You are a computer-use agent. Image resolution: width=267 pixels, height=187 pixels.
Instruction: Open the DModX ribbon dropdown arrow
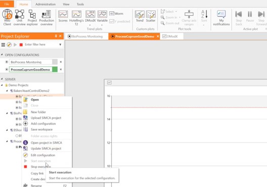click(x=90, y=25)
